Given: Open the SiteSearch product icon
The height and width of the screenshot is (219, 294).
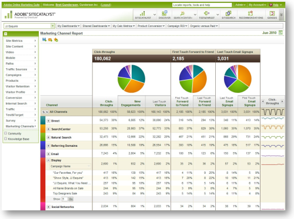Looking at the screenshot, I should (x=229, y=15).
